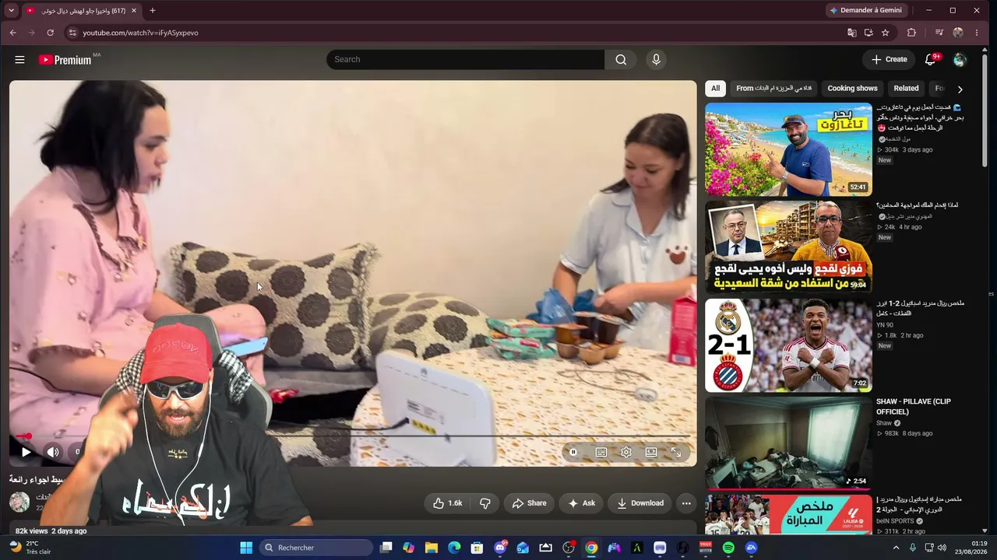Open SHAW - PILLAVE video title
This screenshot has height=560, width=997.
click(914, 407)
